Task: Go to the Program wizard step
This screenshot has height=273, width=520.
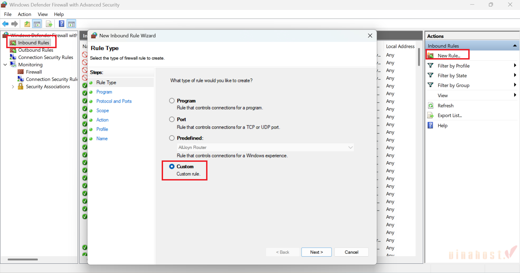Action: pos(104,92)
